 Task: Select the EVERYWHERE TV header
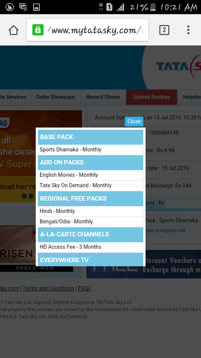(x=91, y=260)
